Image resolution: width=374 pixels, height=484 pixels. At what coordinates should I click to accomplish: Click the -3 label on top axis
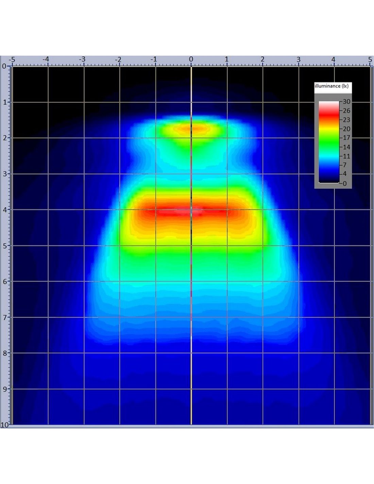(x=82, y=60)
